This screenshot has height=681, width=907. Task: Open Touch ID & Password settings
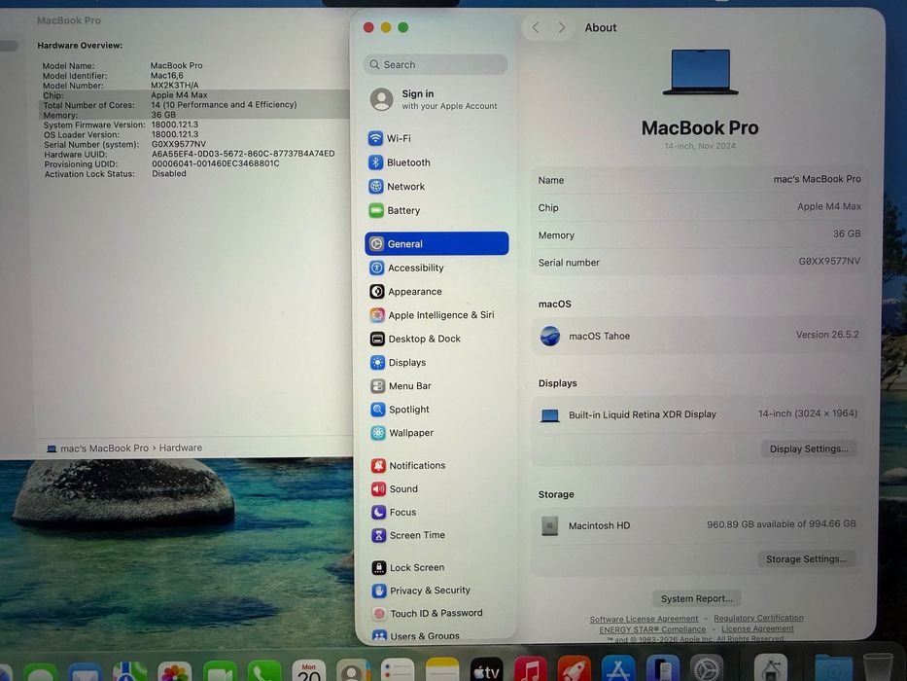tap(436, 613)
